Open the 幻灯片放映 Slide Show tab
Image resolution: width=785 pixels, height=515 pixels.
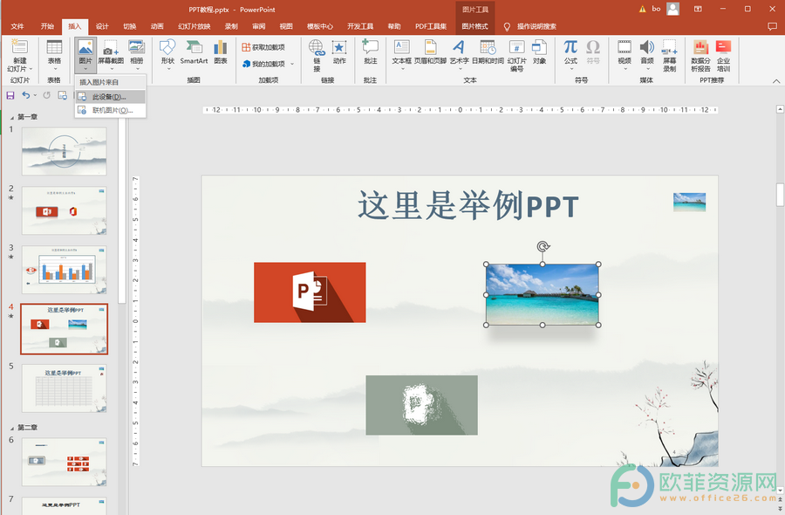(195, 26)
